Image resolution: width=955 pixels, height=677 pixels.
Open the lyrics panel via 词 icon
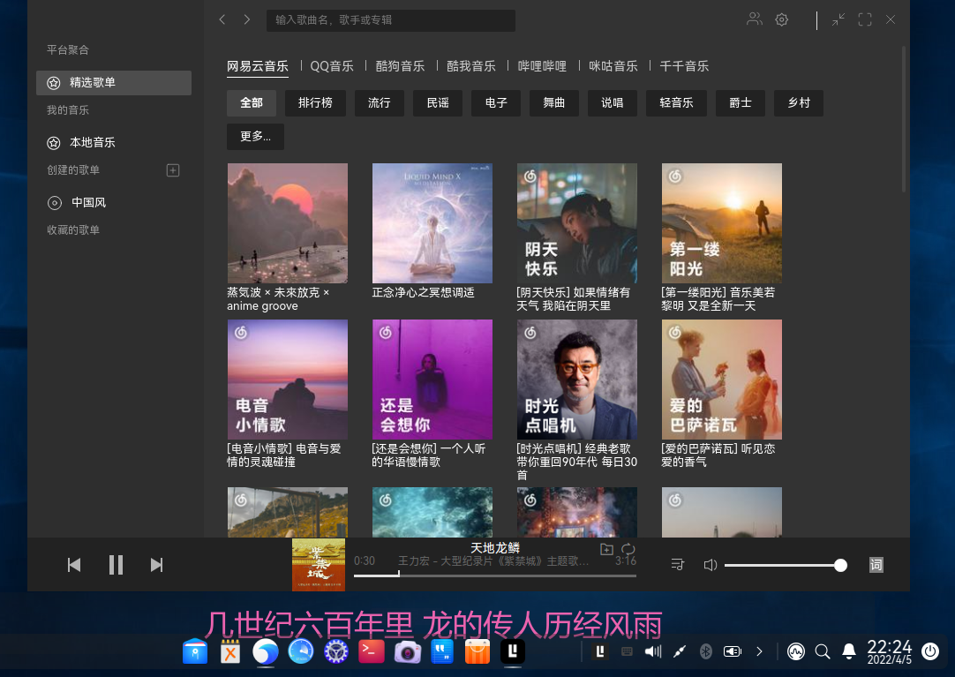click(876, 565)
